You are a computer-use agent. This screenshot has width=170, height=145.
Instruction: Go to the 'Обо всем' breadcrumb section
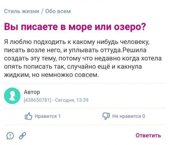tap(58, 11)
